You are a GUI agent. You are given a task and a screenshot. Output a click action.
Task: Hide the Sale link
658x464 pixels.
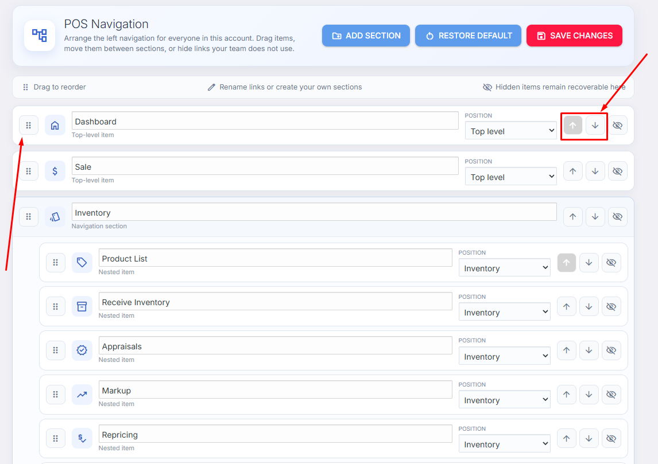click(x=617, y=171)
